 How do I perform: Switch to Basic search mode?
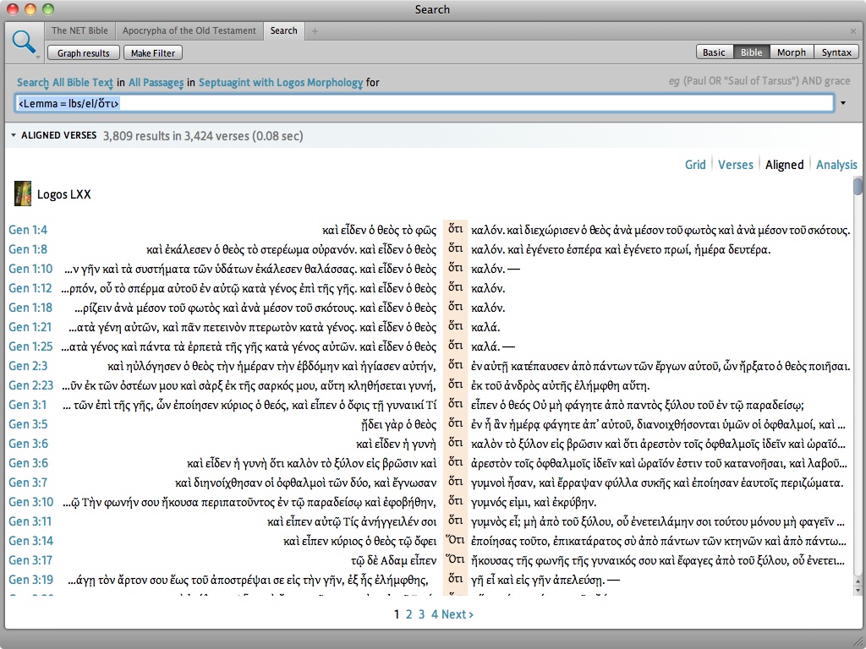[x=714, y=52]
